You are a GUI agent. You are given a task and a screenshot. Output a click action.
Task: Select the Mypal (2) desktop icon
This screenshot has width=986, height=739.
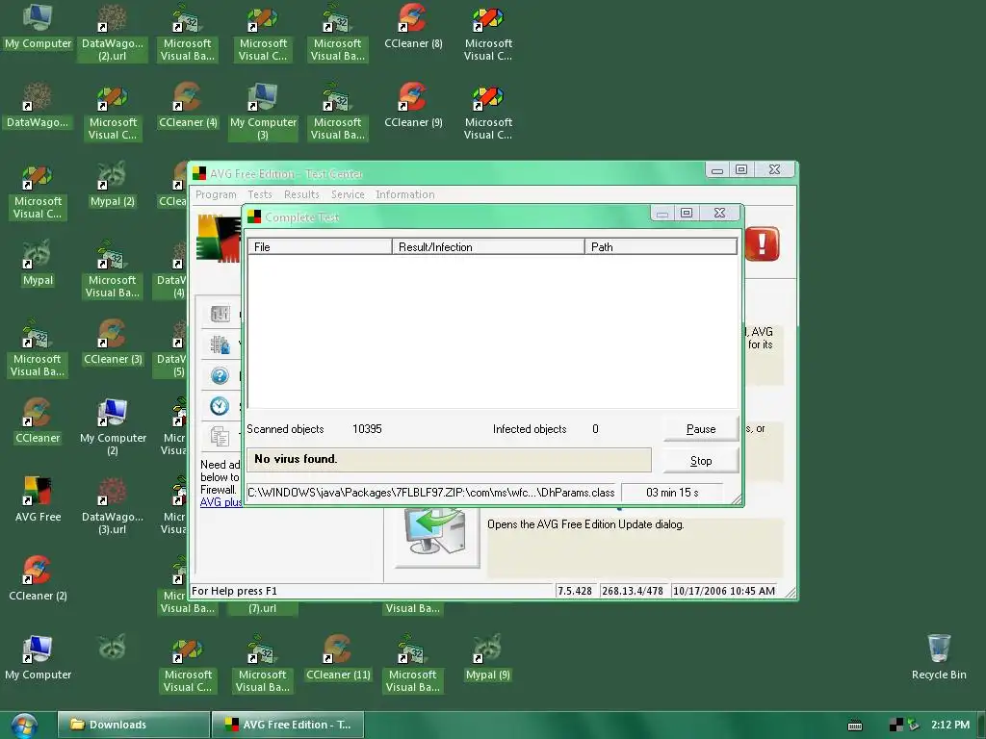(112, 185)
